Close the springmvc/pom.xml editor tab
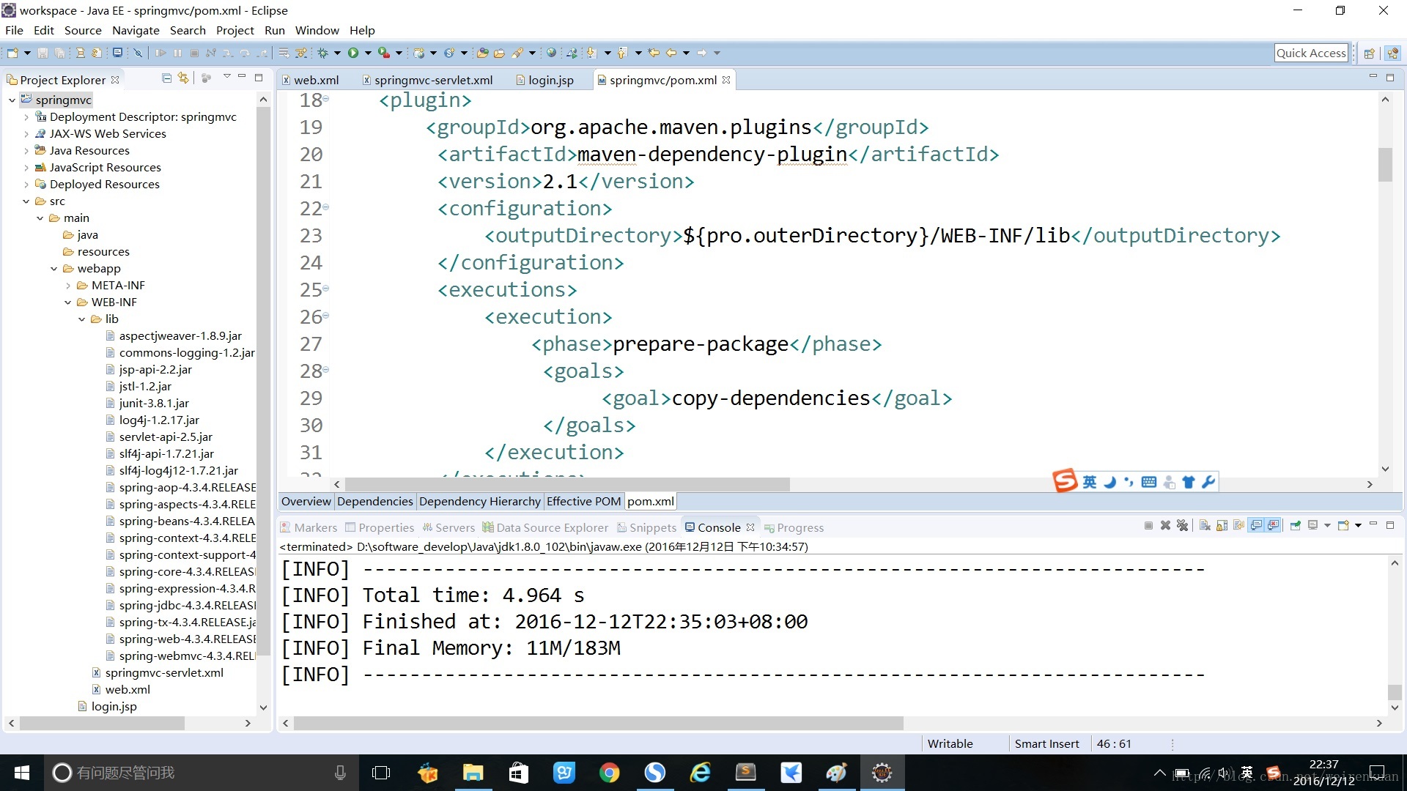This screenshot has height=791, width=1407. 726,80
